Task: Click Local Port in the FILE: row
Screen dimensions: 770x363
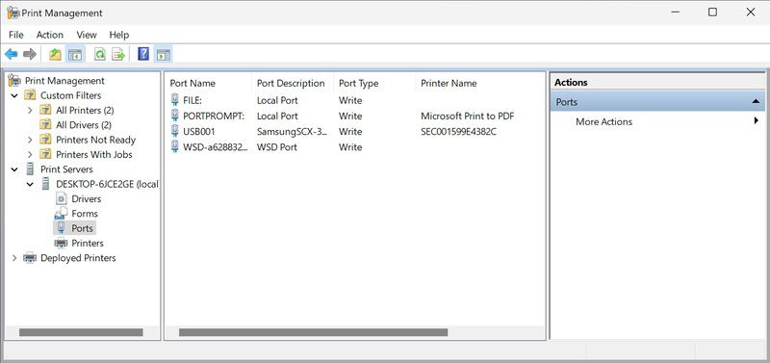Action: pos(277,100)
